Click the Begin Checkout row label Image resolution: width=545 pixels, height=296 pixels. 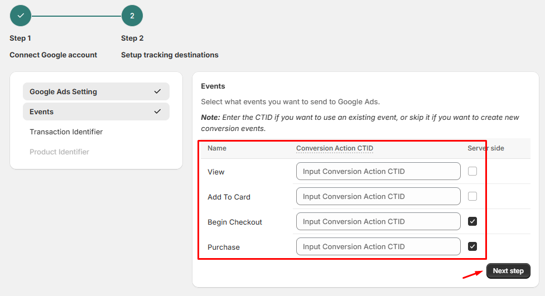coord(235,222)
